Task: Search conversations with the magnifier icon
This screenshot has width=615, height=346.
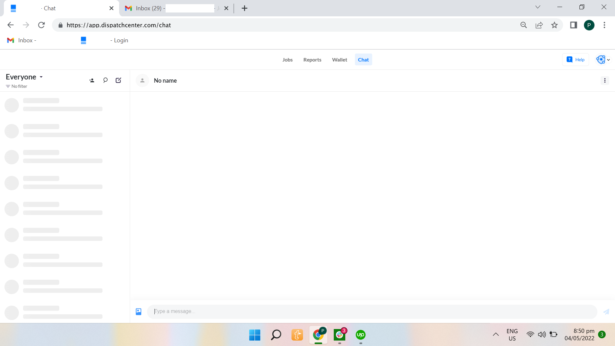Action: click(105, 80)
